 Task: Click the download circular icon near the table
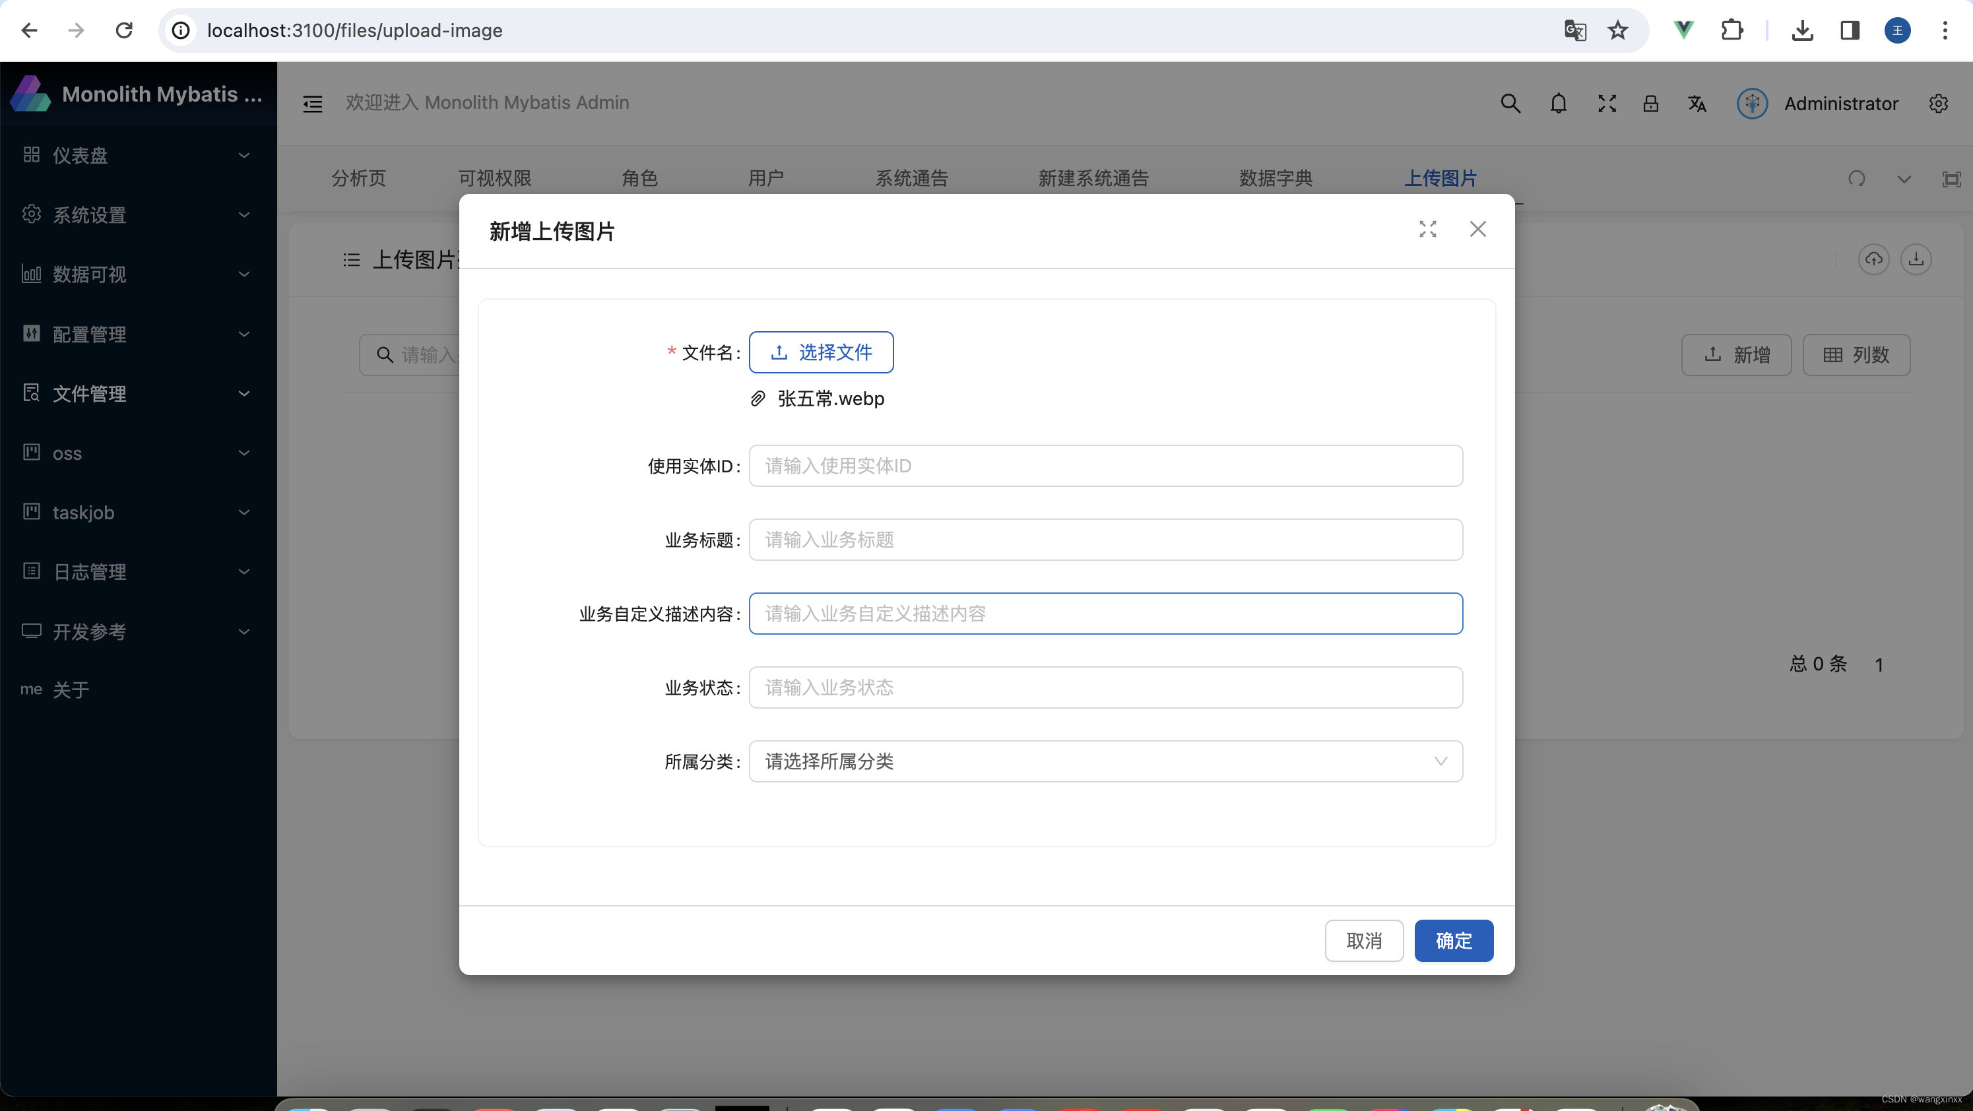coord(1916,259)
